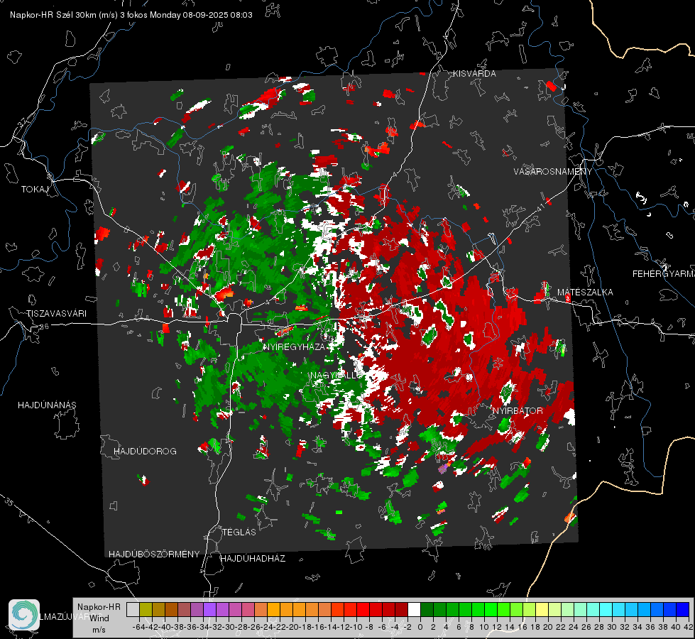Pick the gray legend swatch left of -64

click(x=133, y=610)
